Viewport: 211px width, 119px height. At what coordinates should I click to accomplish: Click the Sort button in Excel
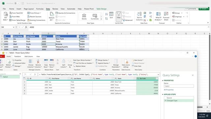[111, 15]
